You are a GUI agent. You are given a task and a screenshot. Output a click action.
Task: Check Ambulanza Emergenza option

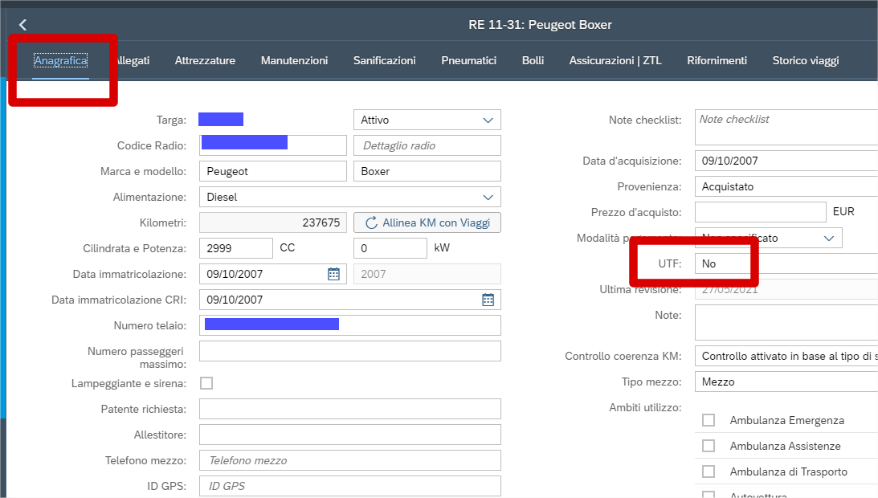click(709, 420)
